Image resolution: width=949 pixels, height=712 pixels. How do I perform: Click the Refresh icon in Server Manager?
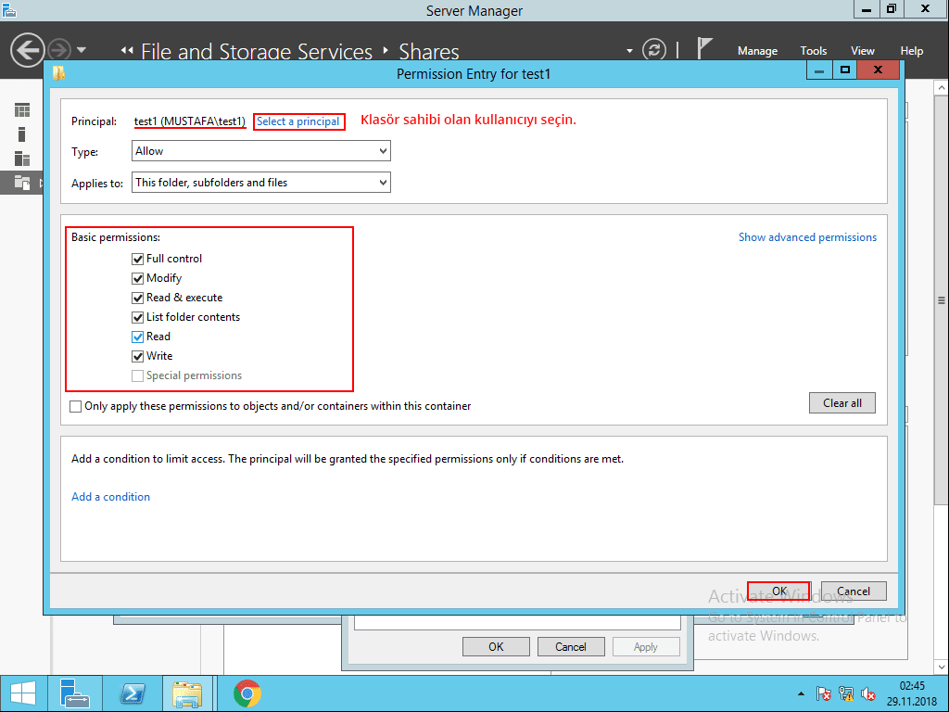tap(653, 50)
